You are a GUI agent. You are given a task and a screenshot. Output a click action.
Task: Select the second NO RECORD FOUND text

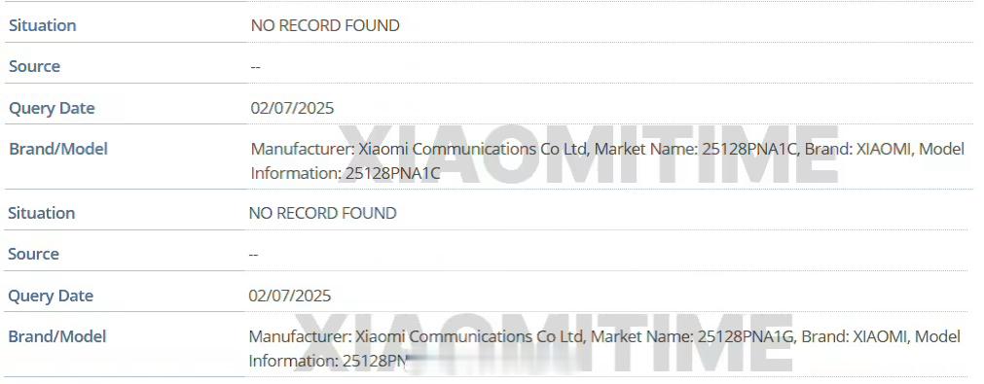pyautogui.click(x=322, y=213)
